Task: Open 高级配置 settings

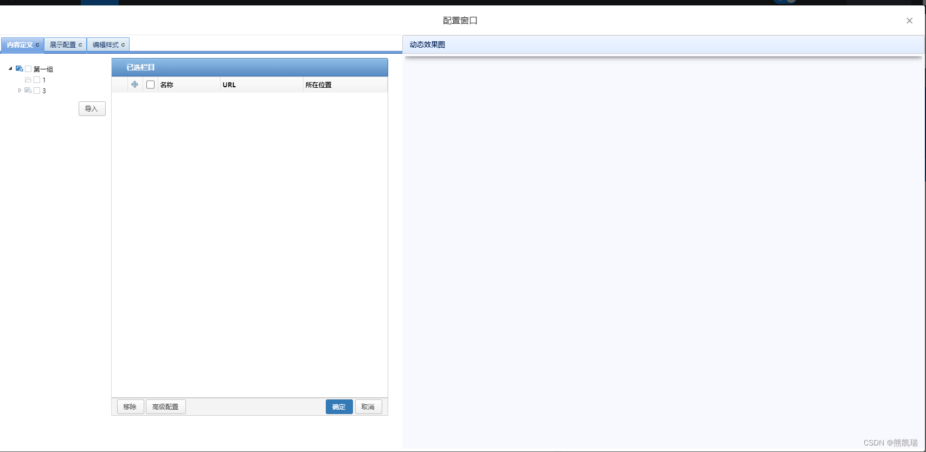Action: point(165,406)
